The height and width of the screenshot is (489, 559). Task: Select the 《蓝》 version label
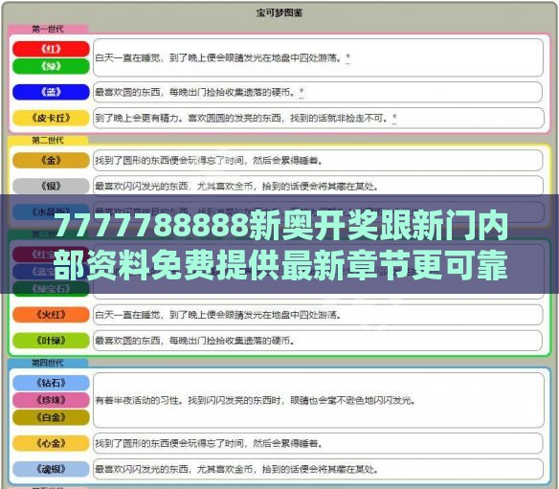51,92
